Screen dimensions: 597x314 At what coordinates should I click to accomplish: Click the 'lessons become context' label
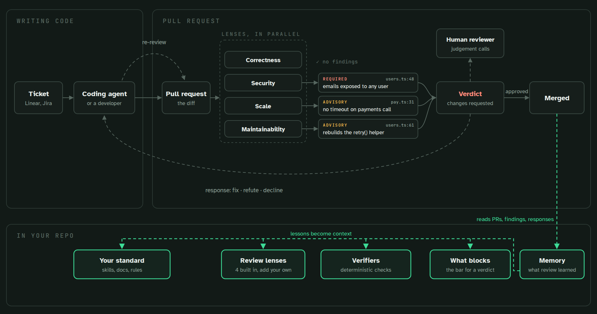click(321, 234)
